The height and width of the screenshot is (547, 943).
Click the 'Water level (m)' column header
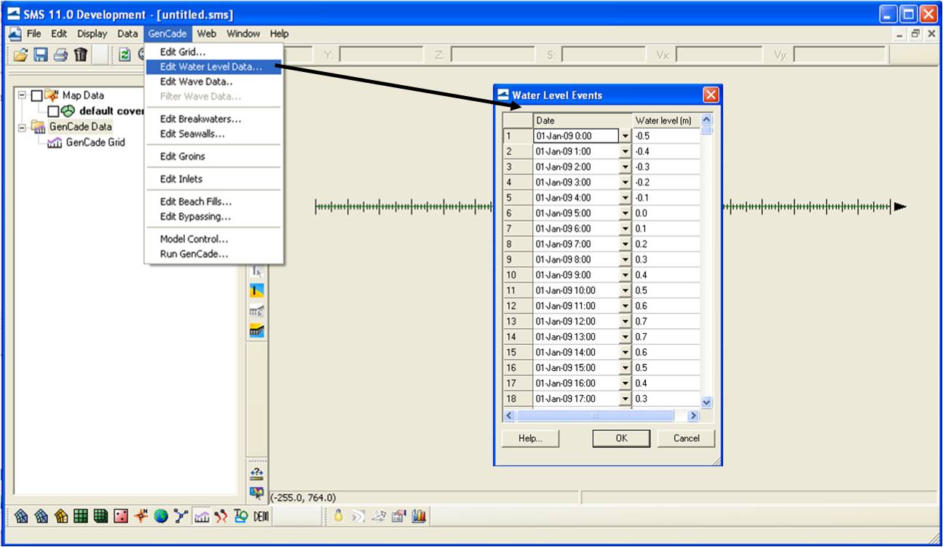666,120
